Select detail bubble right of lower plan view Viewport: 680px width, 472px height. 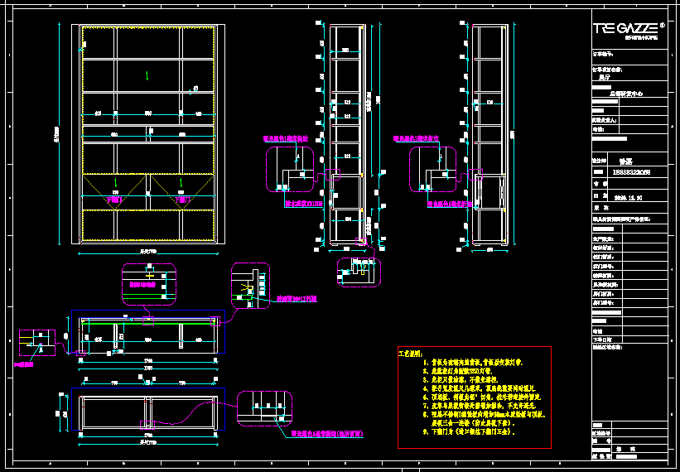(x=264, y=409)
